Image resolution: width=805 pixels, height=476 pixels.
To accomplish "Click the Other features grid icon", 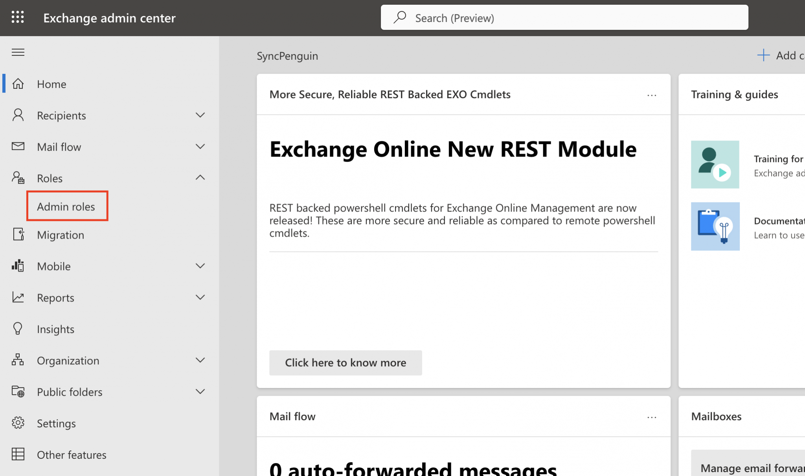I will 18,454.
